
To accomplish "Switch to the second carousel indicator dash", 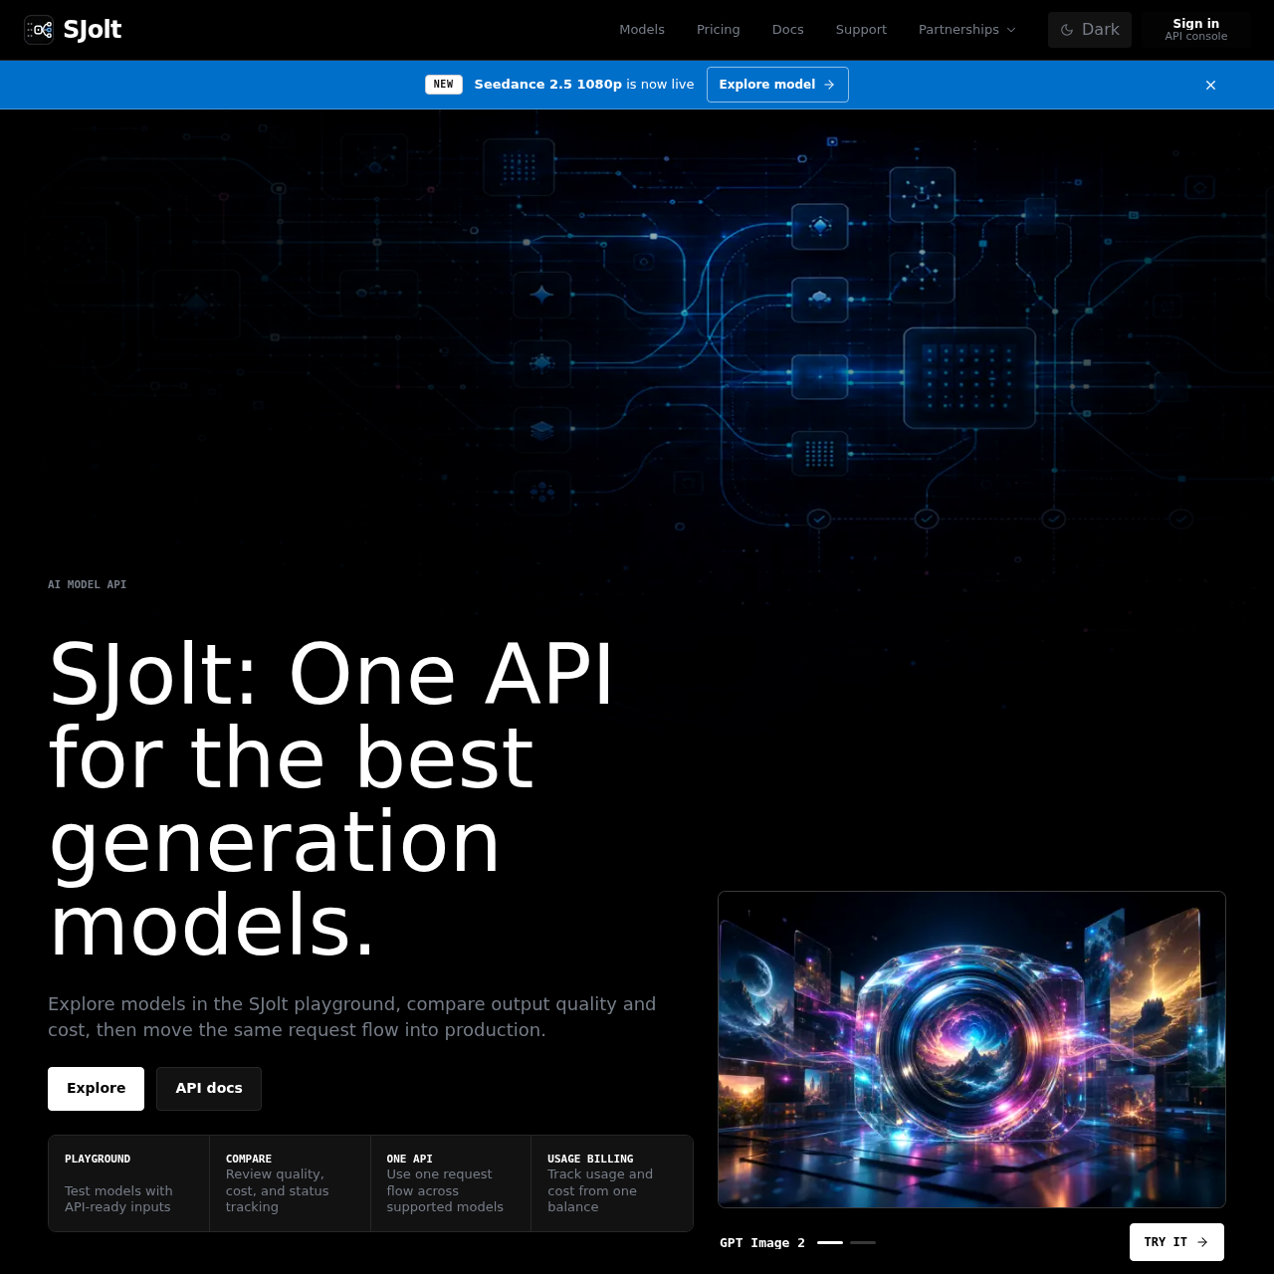I will tap(863, 1243).
